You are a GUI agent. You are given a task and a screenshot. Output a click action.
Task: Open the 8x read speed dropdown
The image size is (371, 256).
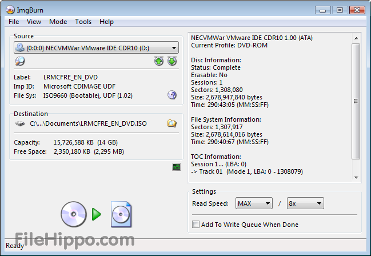(305, 203)
